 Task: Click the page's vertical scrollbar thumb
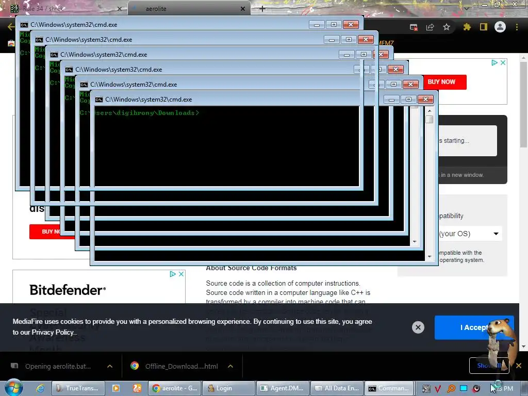[523, 104]
